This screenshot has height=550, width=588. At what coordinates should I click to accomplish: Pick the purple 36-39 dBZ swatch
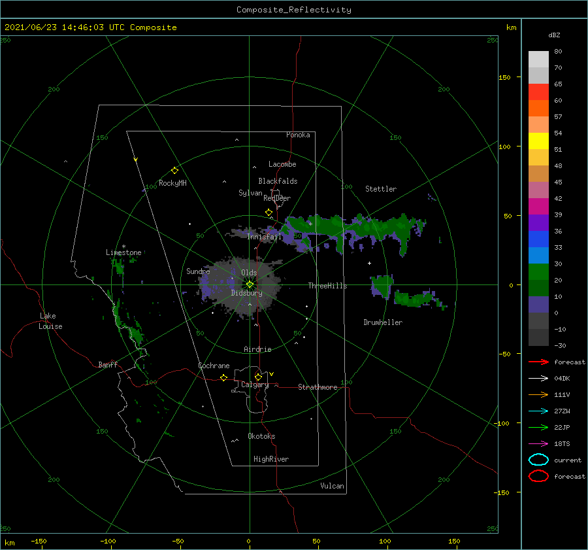click(x=538, y=222)
